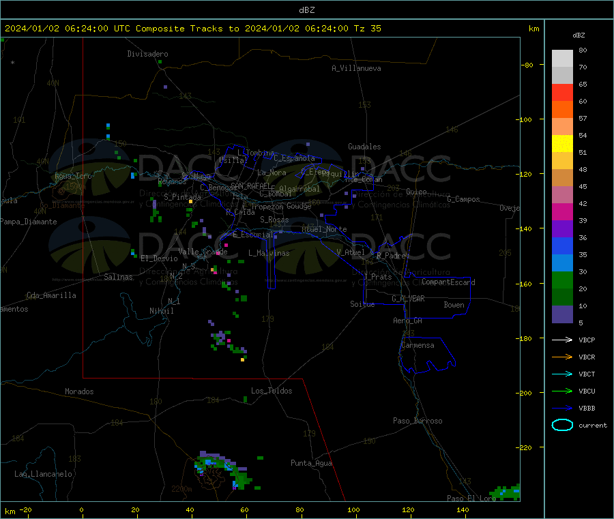Viewport: 614px width, 519px height.
Task: Choose the orange 60–57 dBZ swatch
Action: tap(562, 110)
